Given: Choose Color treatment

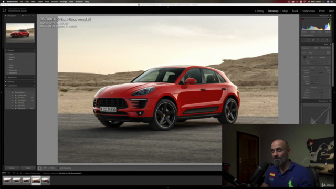Looking at the screenshot, I should [x=316, y=48].
